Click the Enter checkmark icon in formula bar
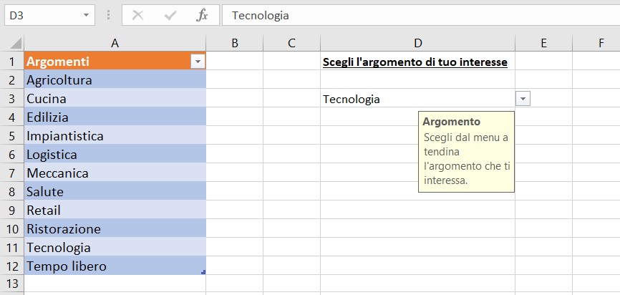 pos(170,15)
